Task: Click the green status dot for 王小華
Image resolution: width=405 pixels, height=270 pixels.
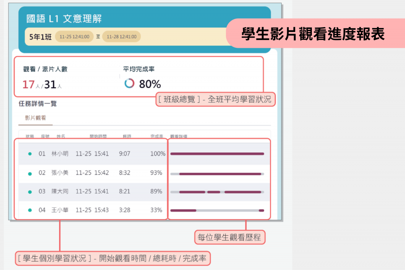Action: point(30,210)
